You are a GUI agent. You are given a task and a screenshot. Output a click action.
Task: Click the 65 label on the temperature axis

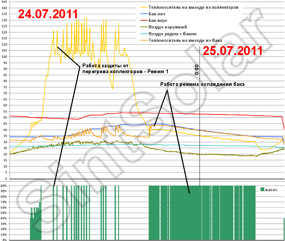(x=5, y=99)
